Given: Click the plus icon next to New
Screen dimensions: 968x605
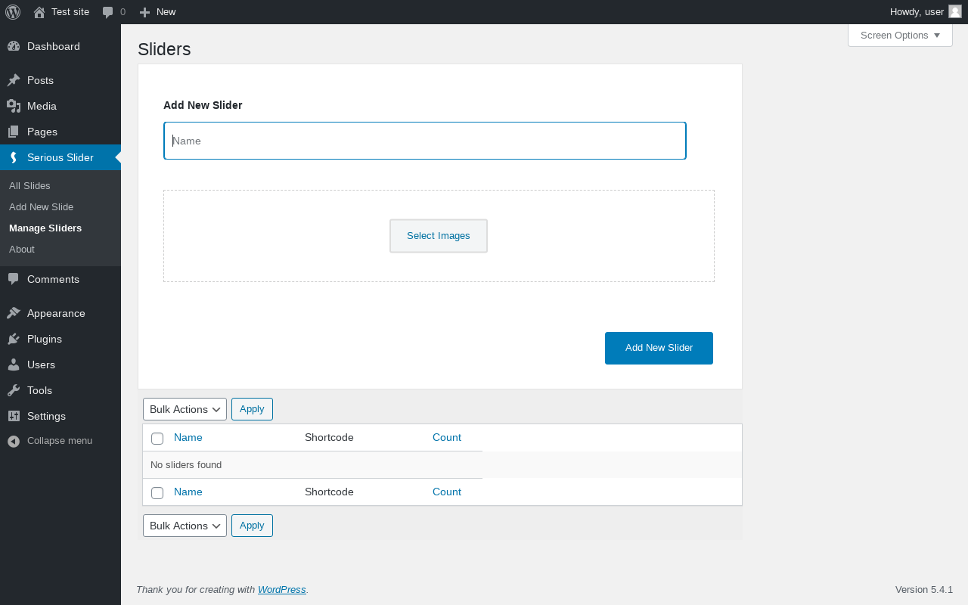Looking at the screenshot, I should [145, 12].
